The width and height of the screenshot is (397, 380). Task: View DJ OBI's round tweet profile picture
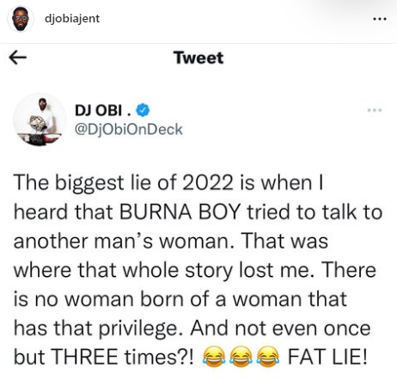[40, 120]
